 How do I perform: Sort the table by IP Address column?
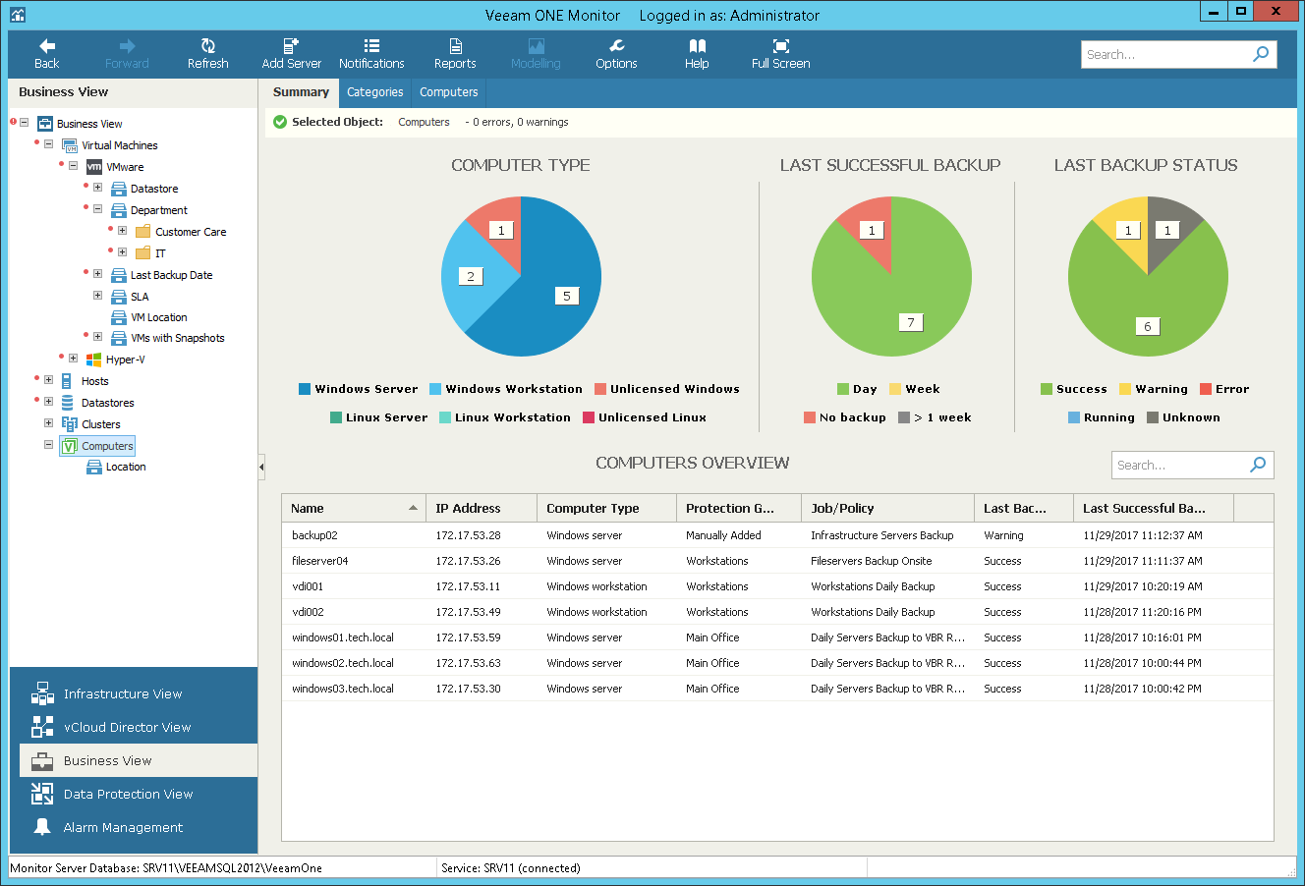[x=482, y=508]
